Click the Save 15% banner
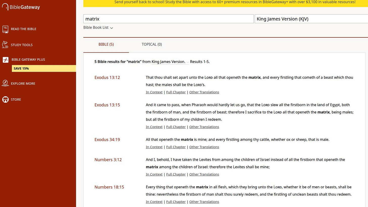This screenshot has height=207, width=368. 44,68
